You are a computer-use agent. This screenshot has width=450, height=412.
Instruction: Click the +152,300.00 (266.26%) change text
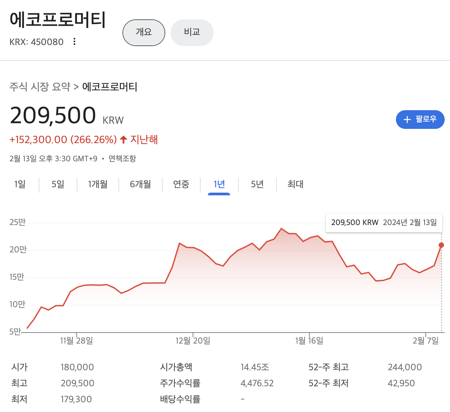[63, 140]
